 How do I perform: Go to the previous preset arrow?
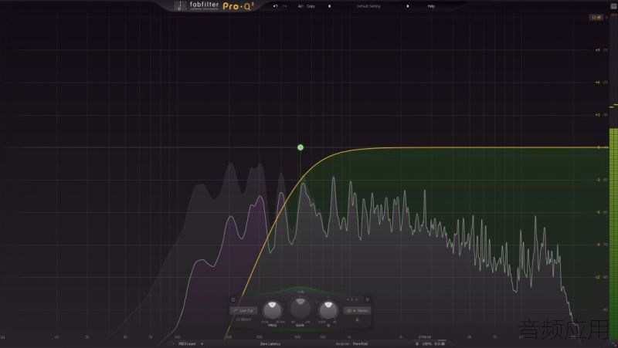[x=330, y=6]
